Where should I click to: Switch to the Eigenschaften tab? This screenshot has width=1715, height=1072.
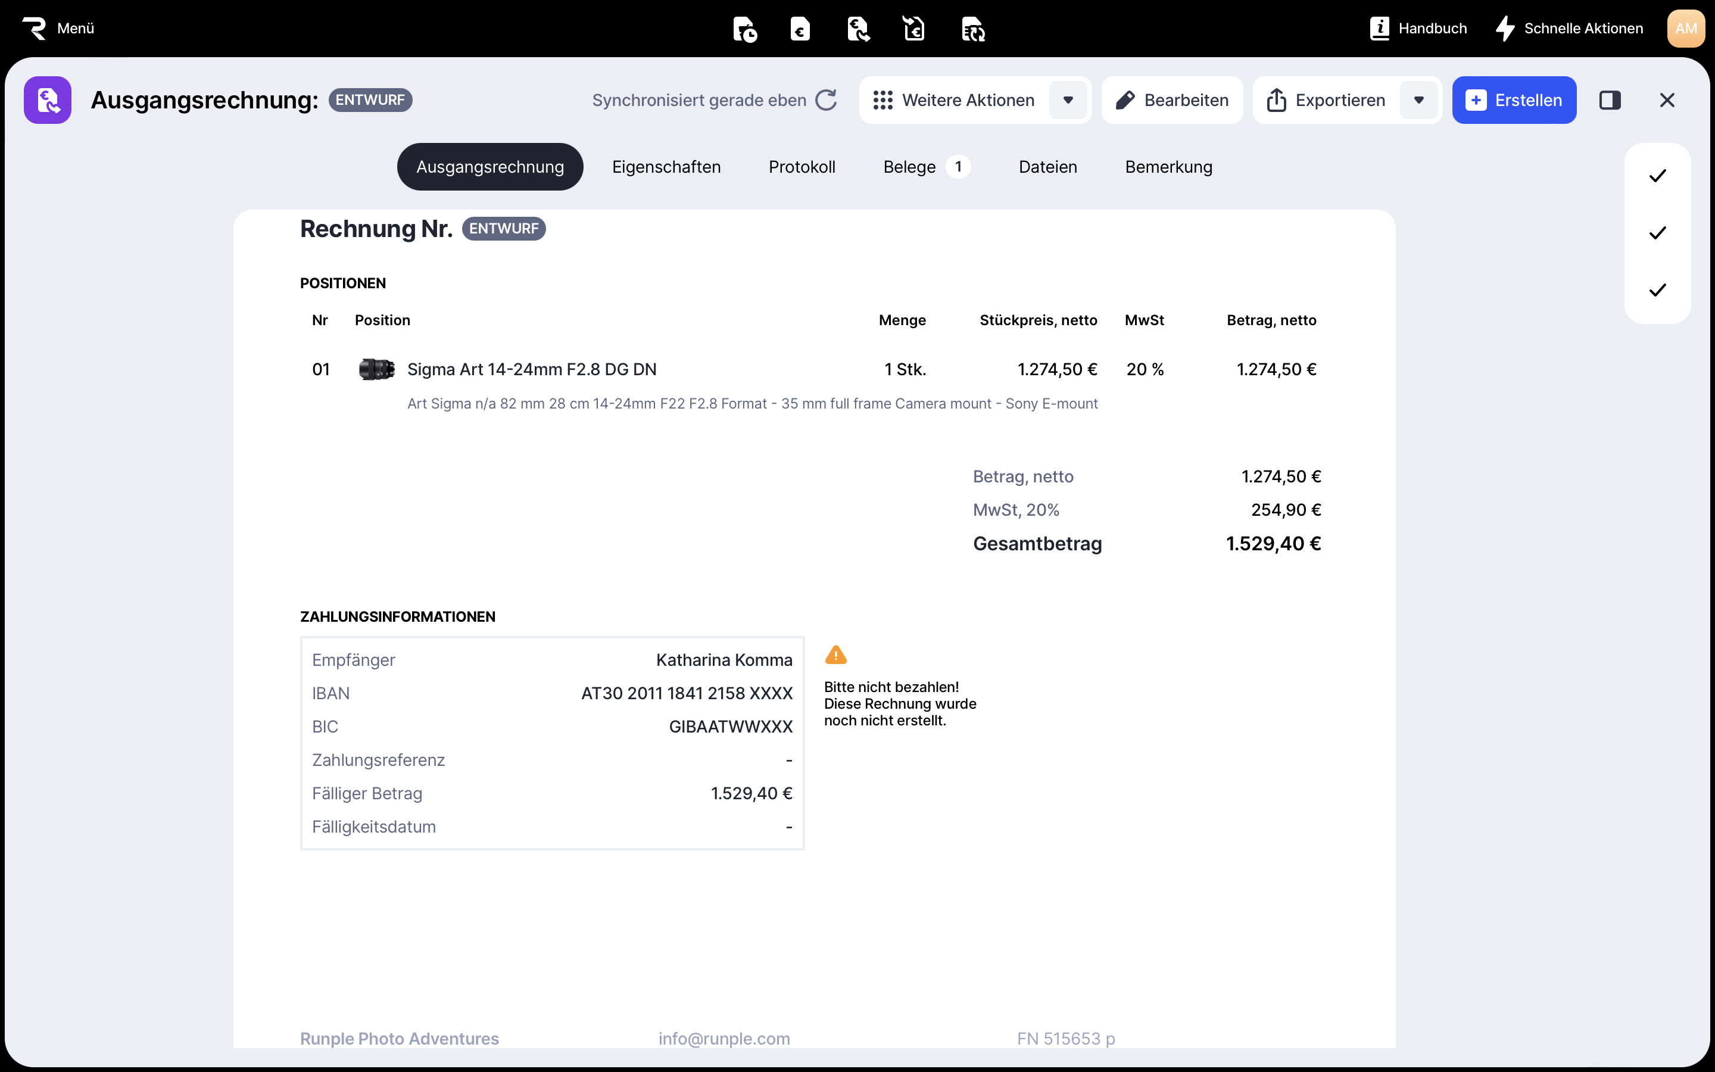(x=666, y=167)
